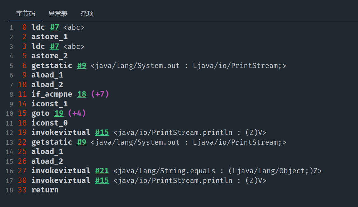
Task: Click #9 link in getstatic at offset 6
Action: 81,66
